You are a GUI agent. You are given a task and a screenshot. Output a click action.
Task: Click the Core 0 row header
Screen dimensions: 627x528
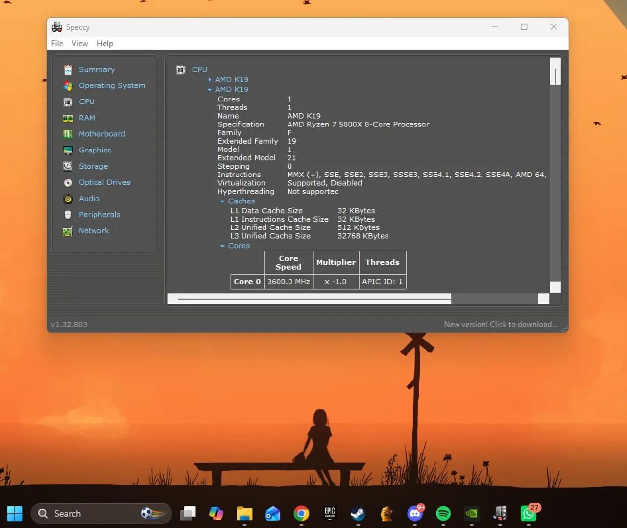point(247,282)
